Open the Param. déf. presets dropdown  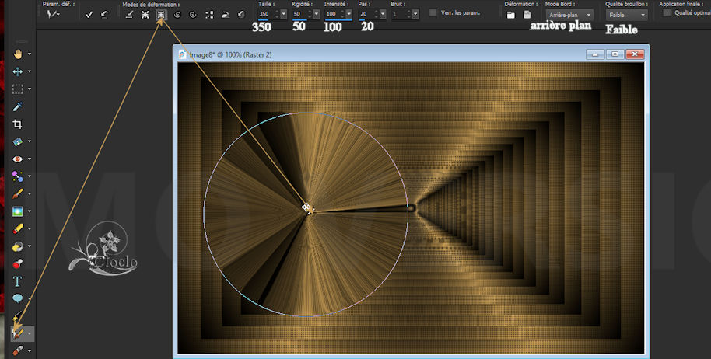coord(54,14)
